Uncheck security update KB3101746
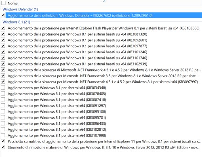 click(3, 58)
